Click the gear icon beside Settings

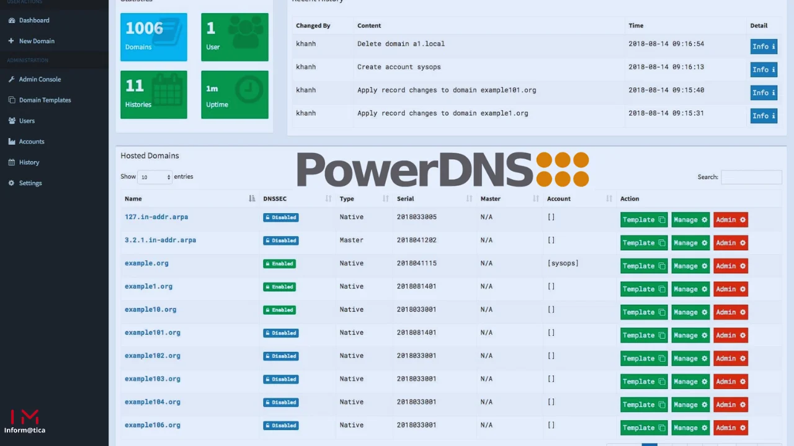click(x=11, y=183)
